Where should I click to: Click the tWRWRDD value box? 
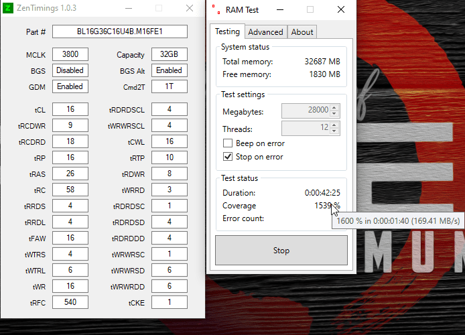(x=170, y=286)
